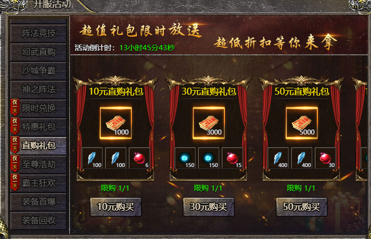Select the red orb item with quantity 6
The width and height of the screenshot is (371, 239).
(139, 158)
